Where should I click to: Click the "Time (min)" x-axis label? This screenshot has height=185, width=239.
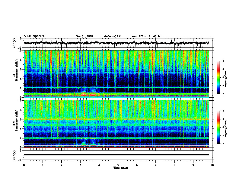pyautogui.click(x=121, y=168)
